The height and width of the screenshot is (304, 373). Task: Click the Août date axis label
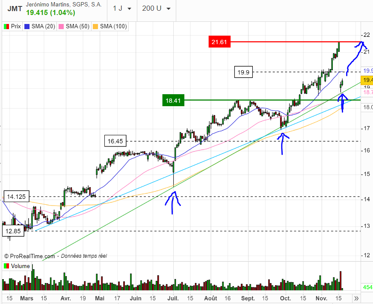(x=211, y=298)
